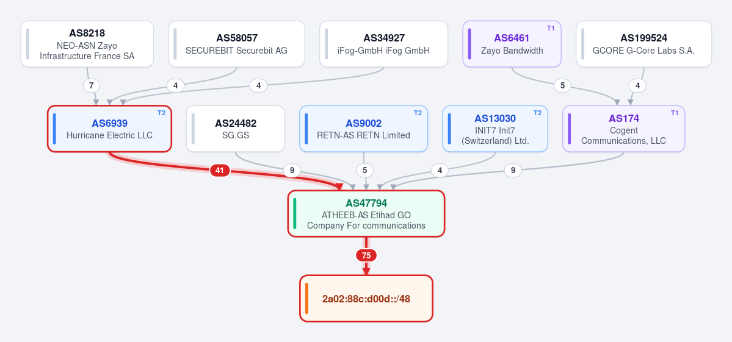Click the highlighted AS6939 Hurricane Electric node
Screen dimensions: 732x342
pyautogui.click(x=110, y=129)
